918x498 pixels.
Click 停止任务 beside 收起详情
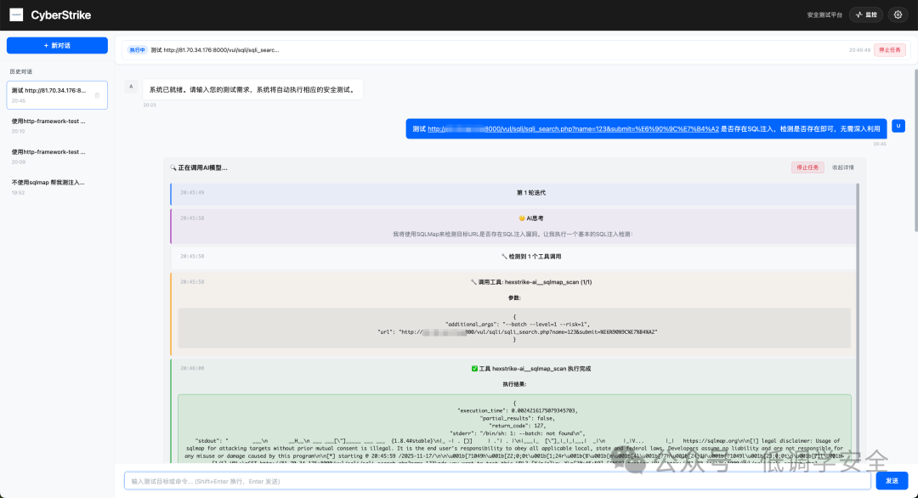pyautogui.click(x=807, y=167)
